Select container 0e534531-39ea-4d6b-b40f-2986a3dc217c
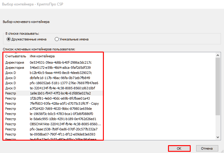Screen dimensions: 224x153 coord(61,62)
